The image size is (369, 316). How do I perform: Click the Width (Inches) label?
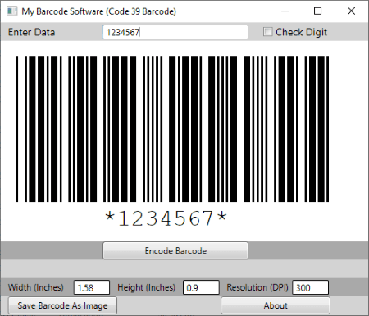(36, 287)
